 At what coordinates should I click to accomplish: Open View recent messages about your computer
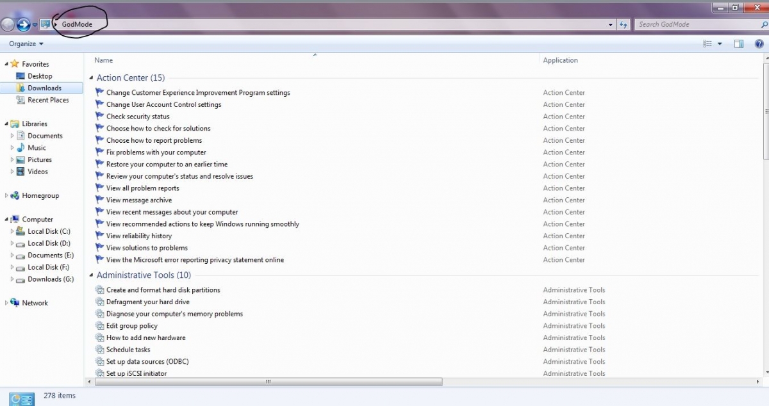coord(172,212)
